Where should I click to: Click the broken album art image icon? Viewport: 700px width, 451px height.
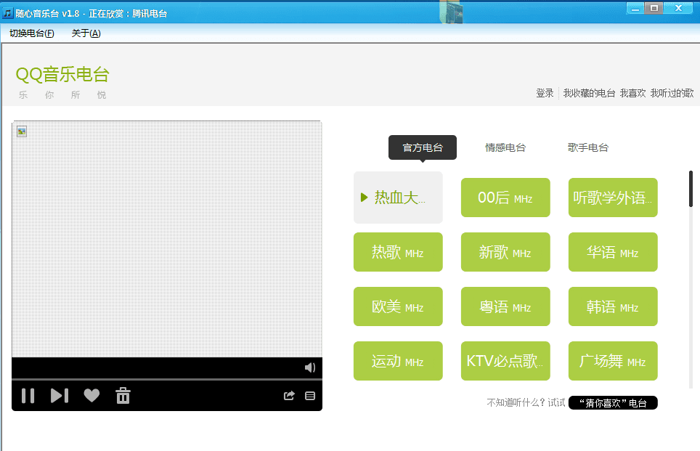(x=22, y=131)
